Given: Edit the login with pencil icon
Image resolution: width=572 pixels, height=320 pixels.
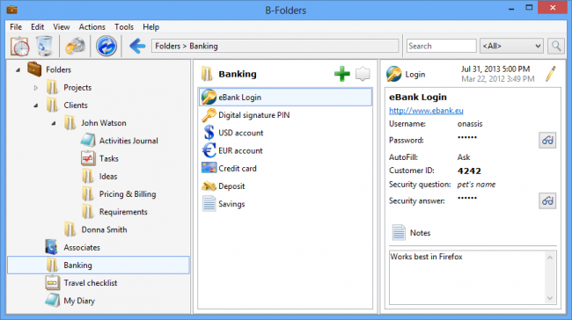Looking at the screenshot, I should click(551, 74).
